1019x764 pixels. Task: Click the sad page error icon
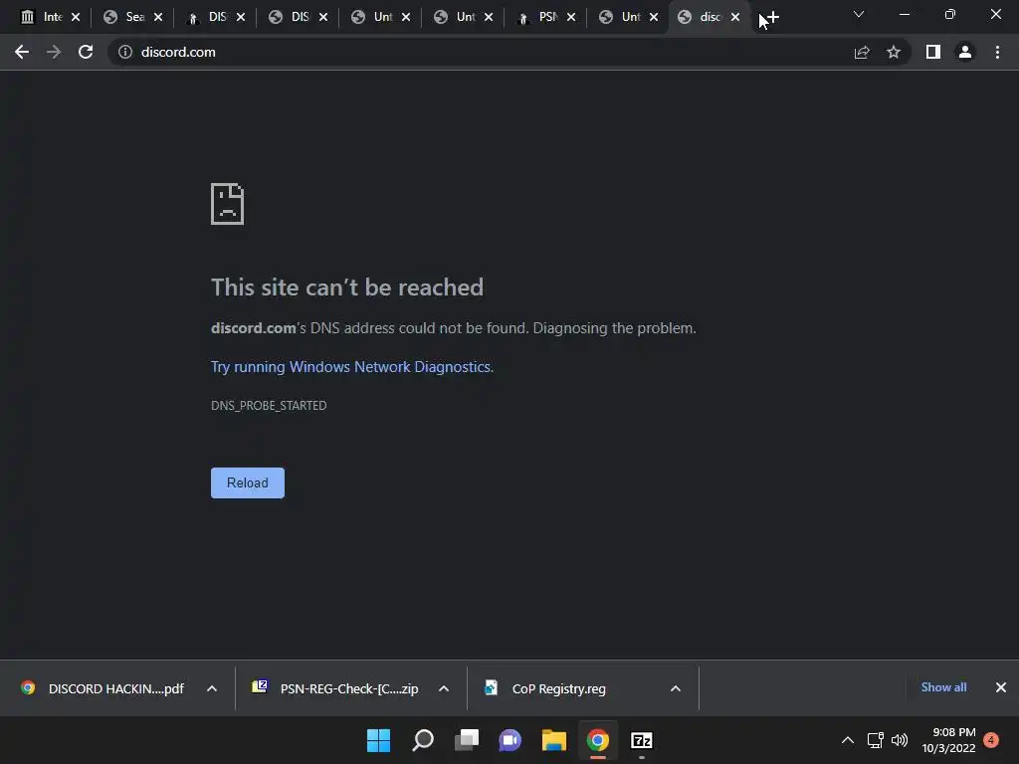pos(228,204)
